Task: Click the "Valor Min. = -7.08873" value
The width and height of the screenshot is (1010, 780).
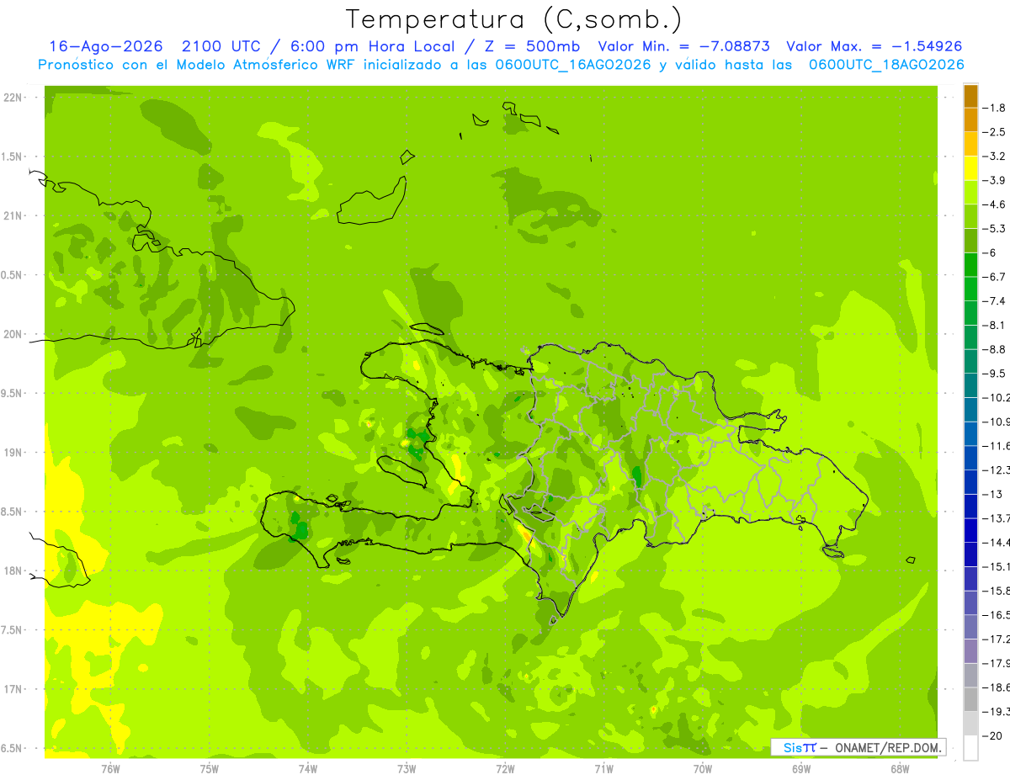Action: tap(683, 47)
